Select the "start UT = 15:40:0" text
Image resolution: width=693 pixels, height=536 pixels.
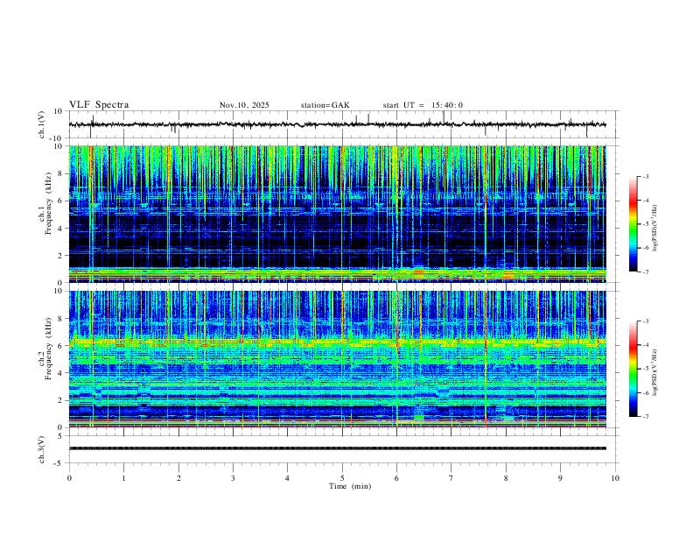tap(423, 105)
